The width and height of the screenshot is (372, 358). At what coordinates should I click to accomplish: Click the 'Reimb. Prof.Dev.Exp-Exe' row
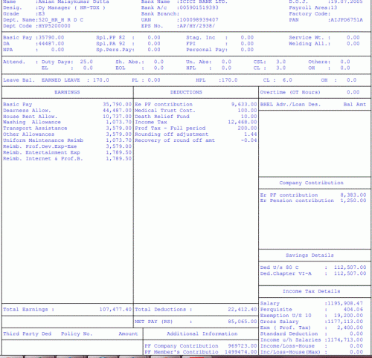67,146
